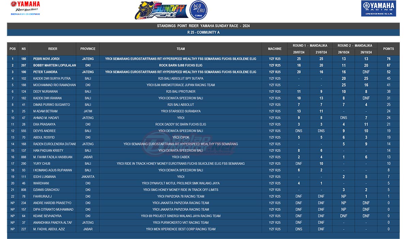Select rider AHMAD M. HADAFI
This screenshot has width=409, height=239.
tap(46, 118)
